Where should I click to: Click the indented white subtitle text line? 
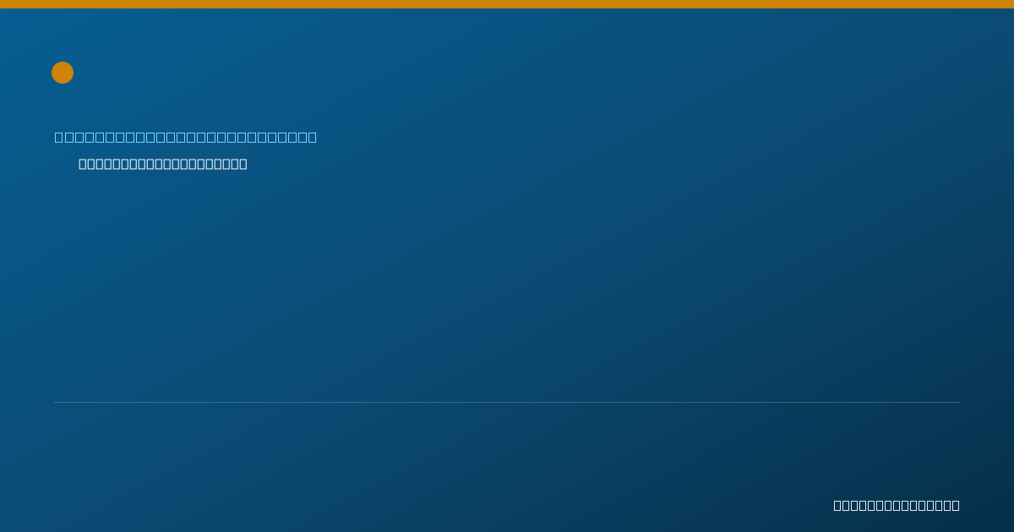tap(163, 164)
